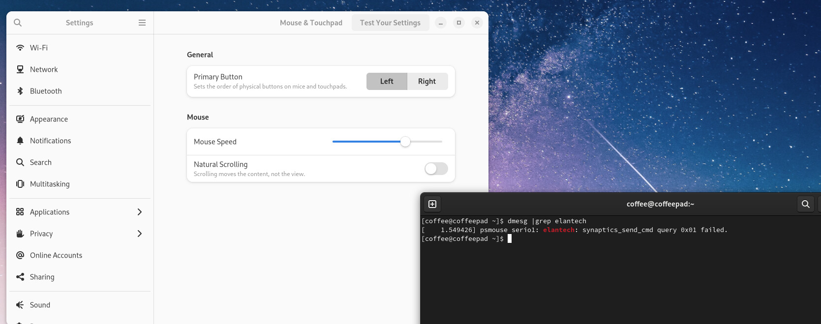This screenshot has height=324, width=821.
Task: Close the Settings window
Action: tap(477, 23)
